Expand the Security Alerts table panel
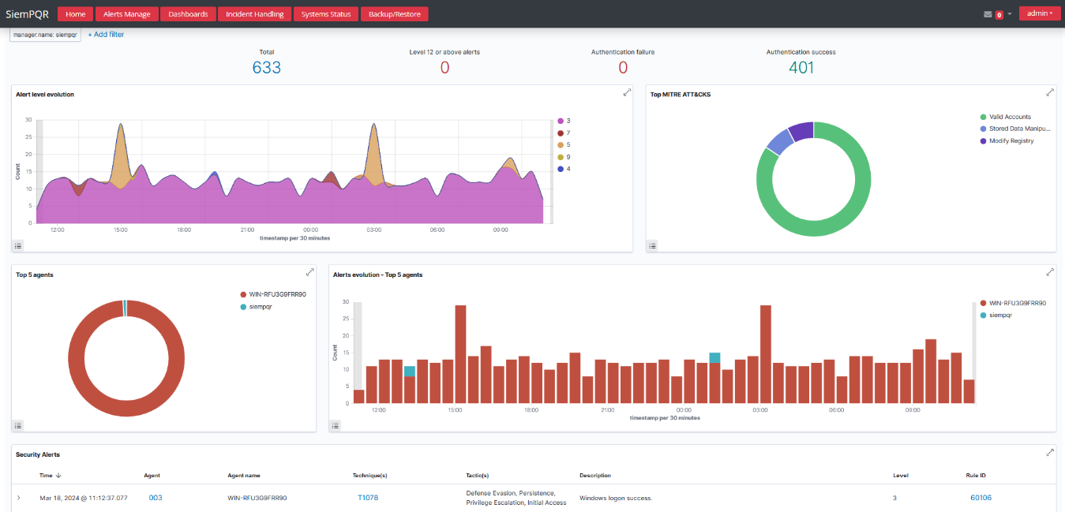 click(1050, 452)
